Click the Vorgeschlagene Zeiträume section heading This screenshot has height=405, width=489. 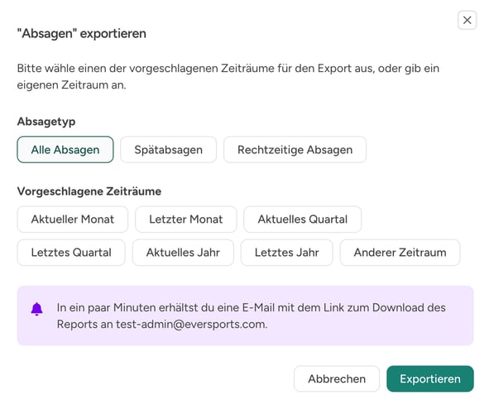[89, 191]
